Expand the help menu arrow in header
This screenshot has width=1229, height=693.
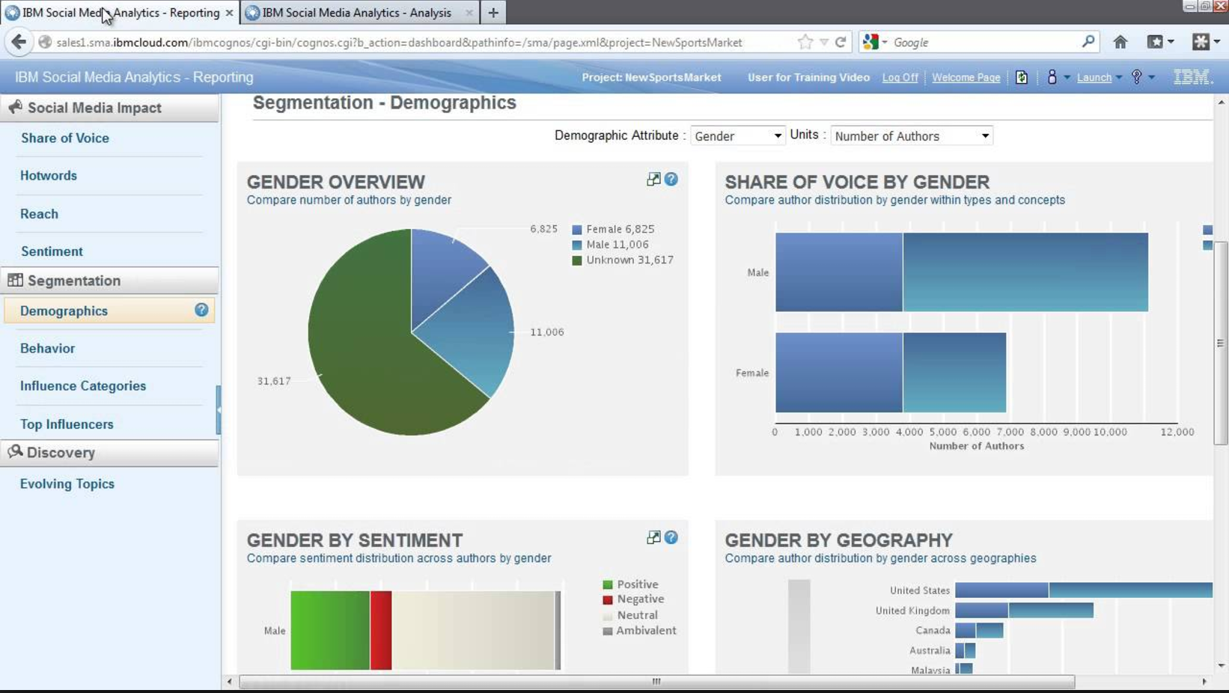(x=1151, y=78)
